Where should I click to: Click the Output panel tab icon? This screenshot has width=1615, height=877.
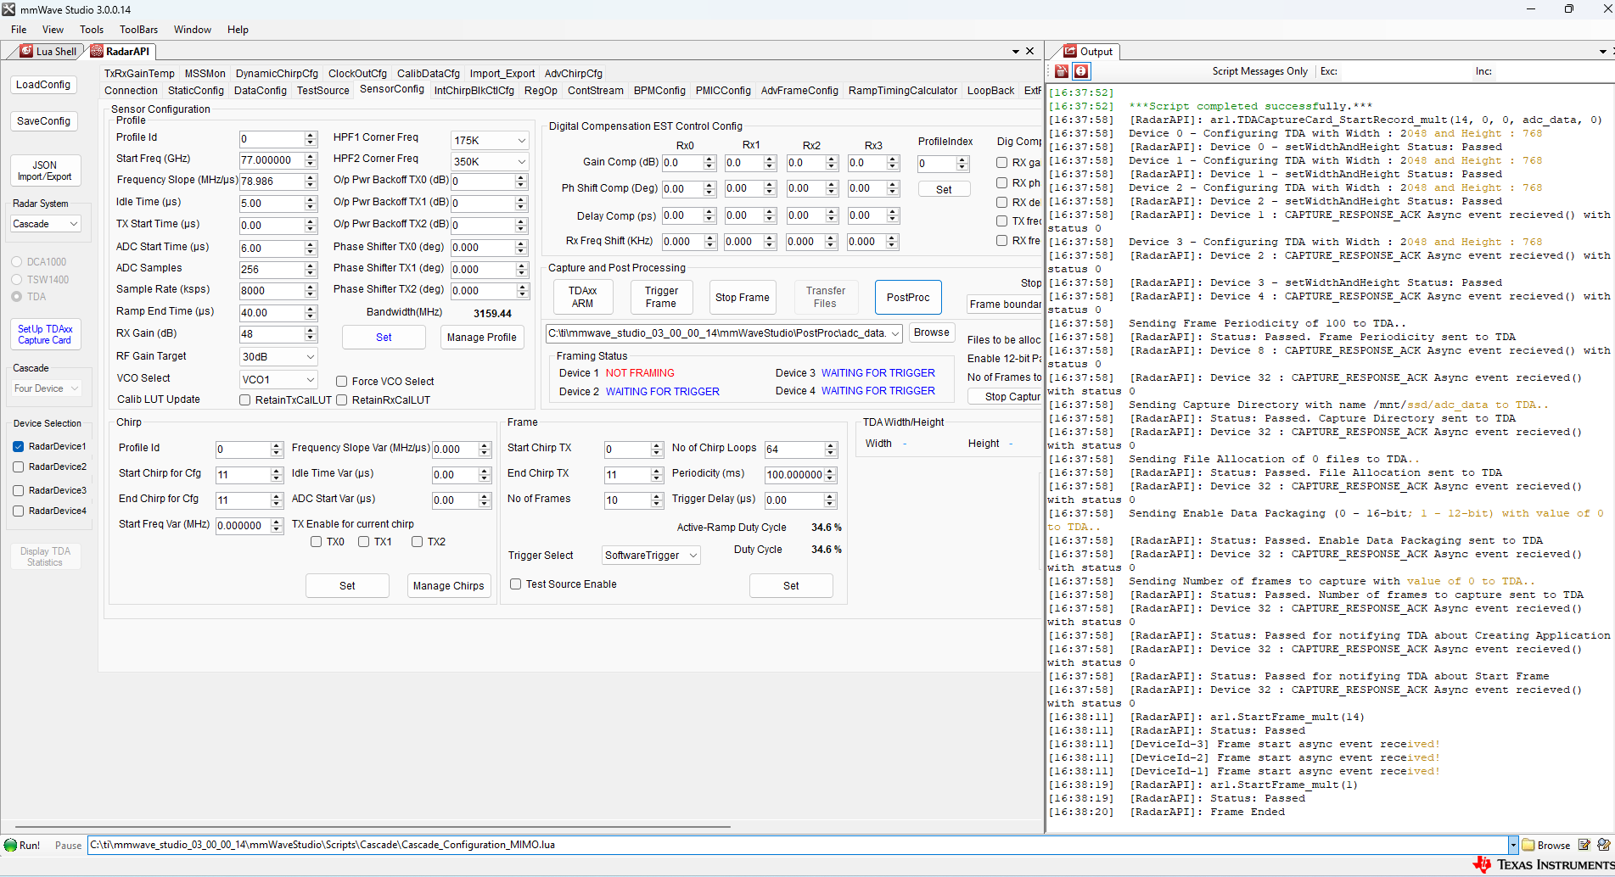1070,52
